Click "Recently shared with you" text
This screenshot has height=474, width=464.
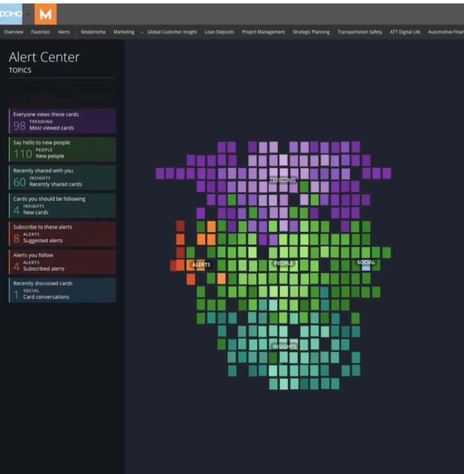tap(43, 171)
